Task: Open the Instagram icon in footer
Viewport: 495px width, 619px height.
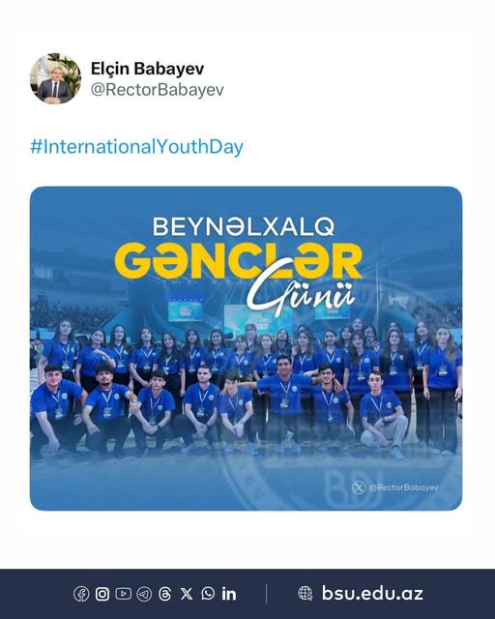Action: pyautogui.click(x=102, y=594)
